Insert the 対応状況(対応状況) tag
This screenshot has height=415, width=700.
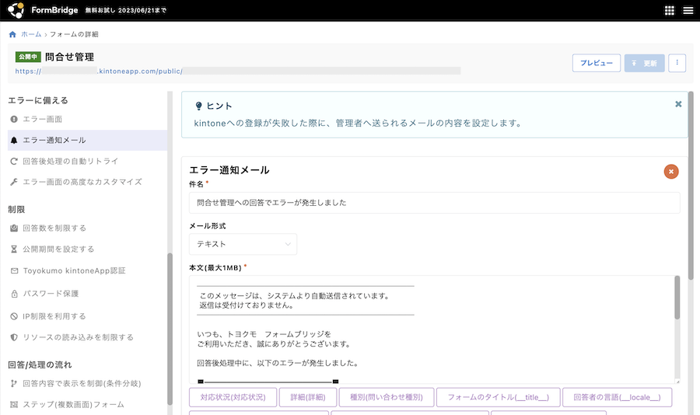(x=233, y=397)
